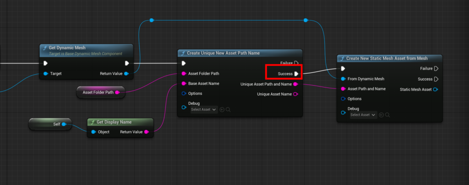The width and height of the screenshot is (469, 185).
Task: Click the Base Asset Name input pin
Action: click(x=184, y=83)
